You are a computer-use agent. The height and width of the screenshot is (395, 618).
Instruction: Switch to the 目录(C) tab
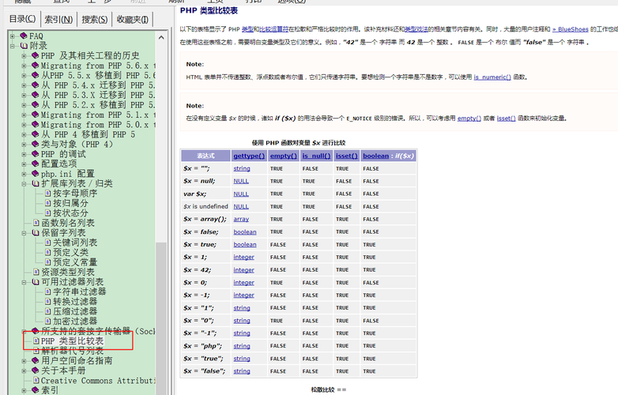(22, 19)
